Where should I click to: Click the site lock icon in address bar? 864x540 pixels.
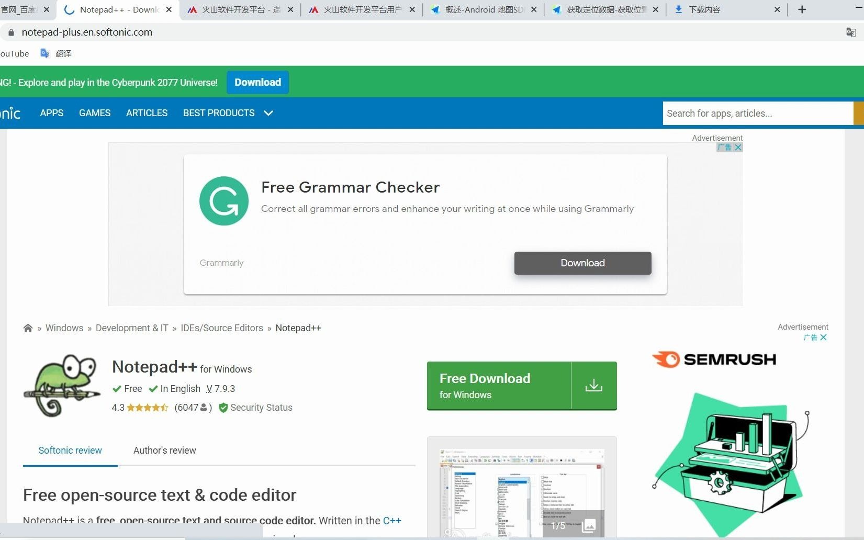11,32
